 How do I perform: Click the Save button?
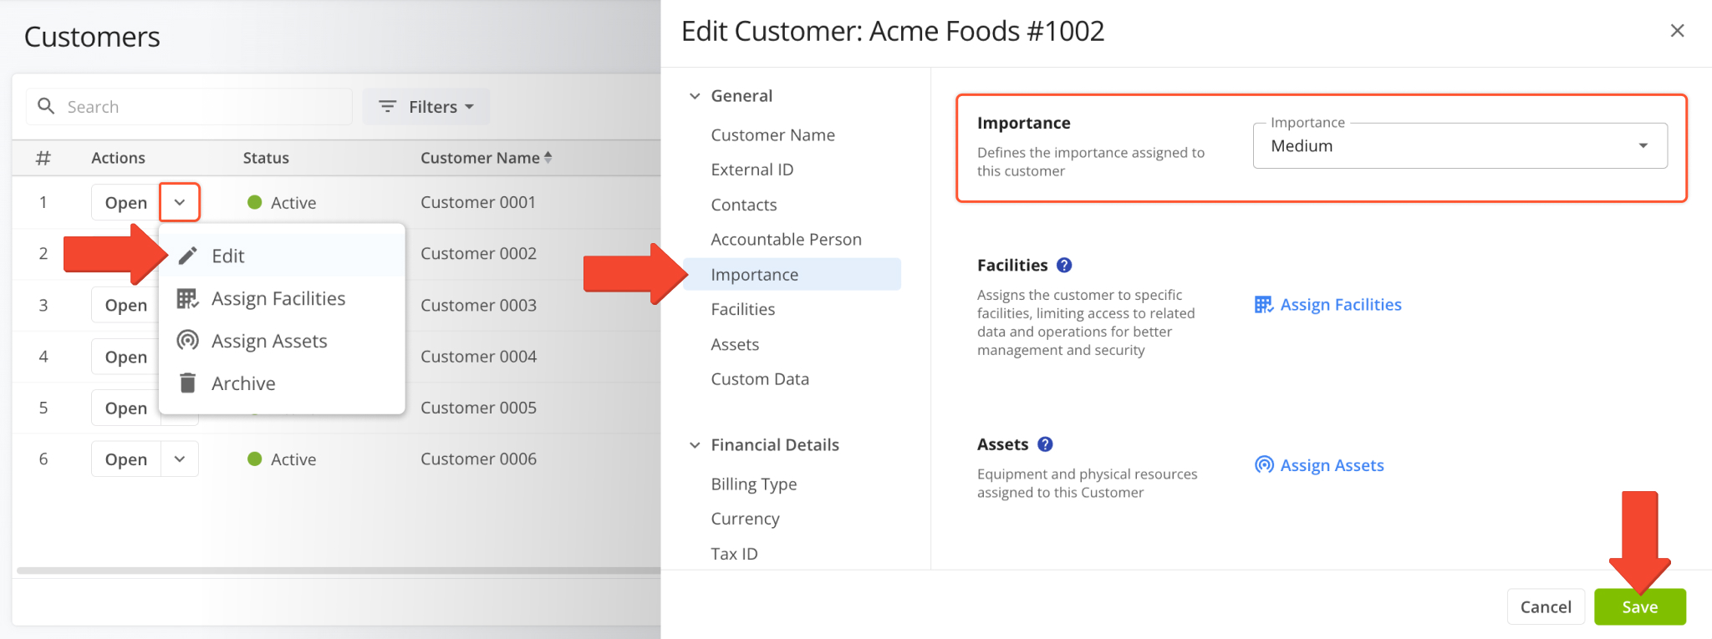tap(1639, 606)
